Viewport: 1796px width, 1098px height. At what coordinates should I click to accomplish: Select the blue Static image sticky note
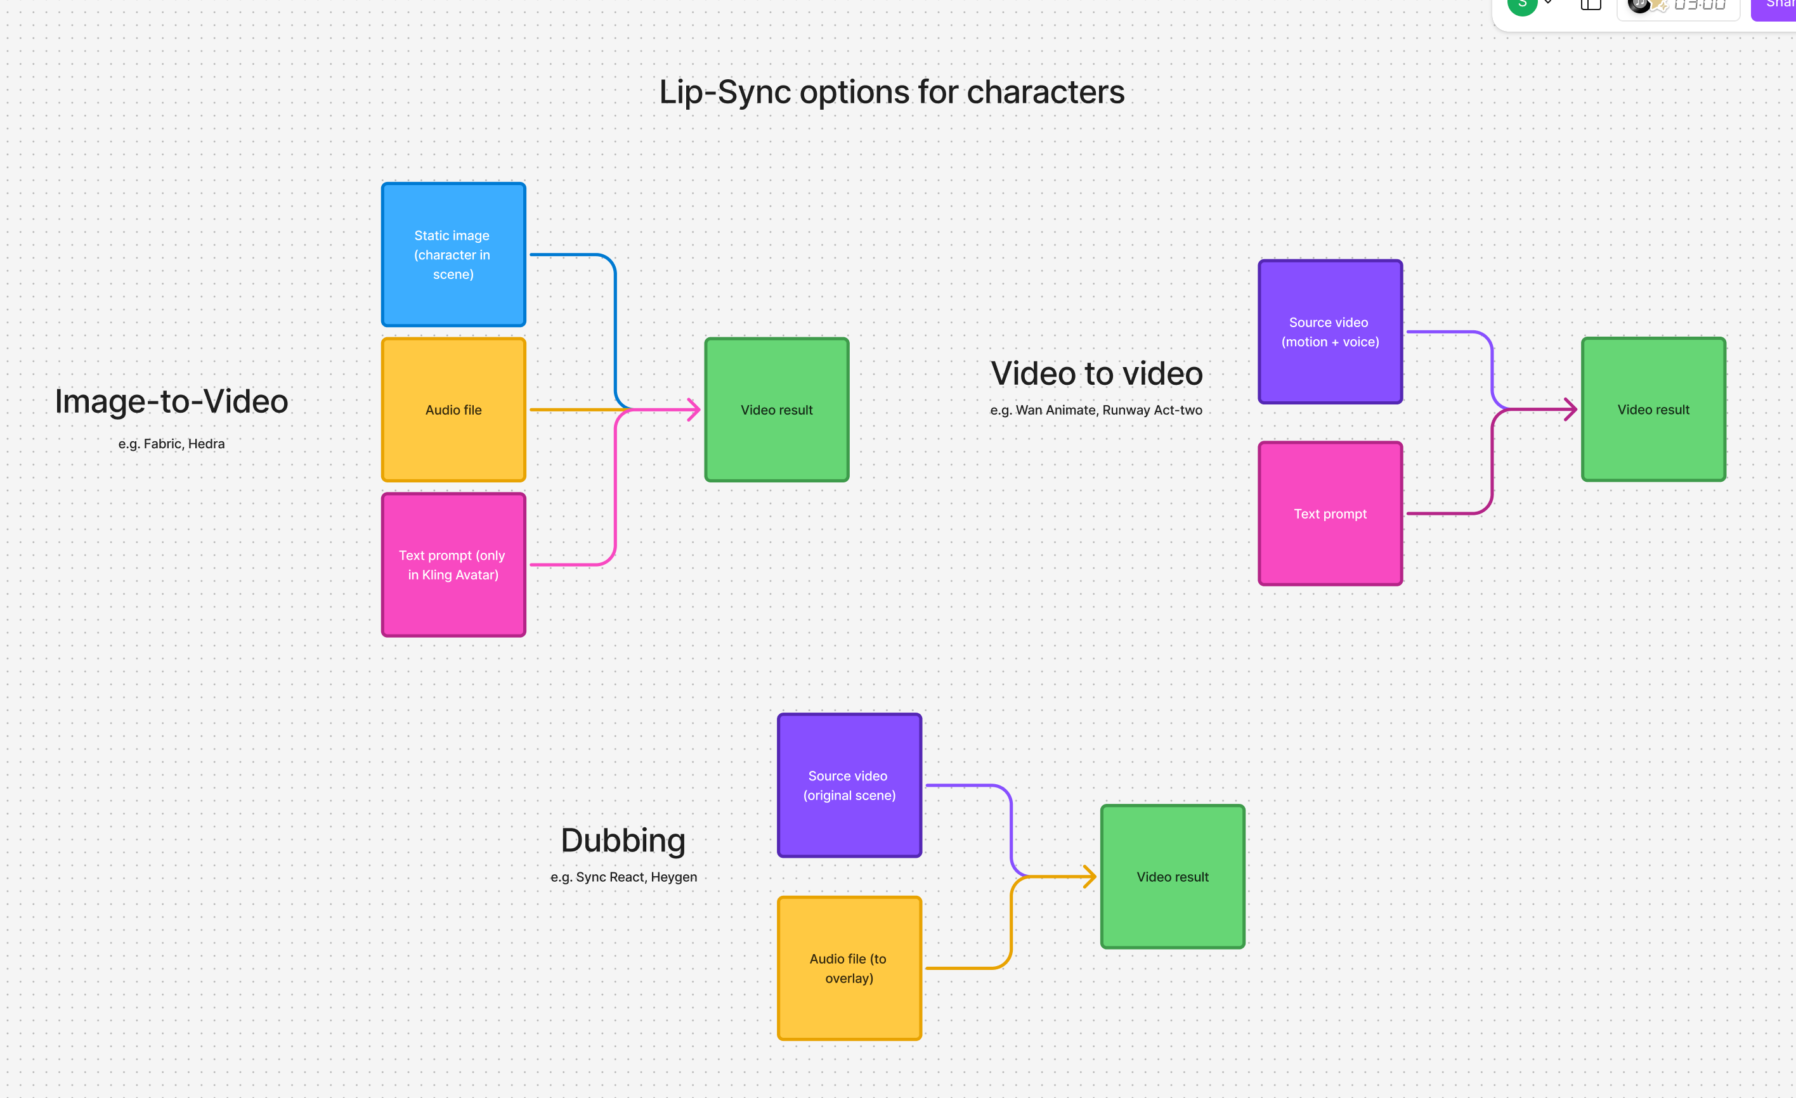tap(453, 254)
